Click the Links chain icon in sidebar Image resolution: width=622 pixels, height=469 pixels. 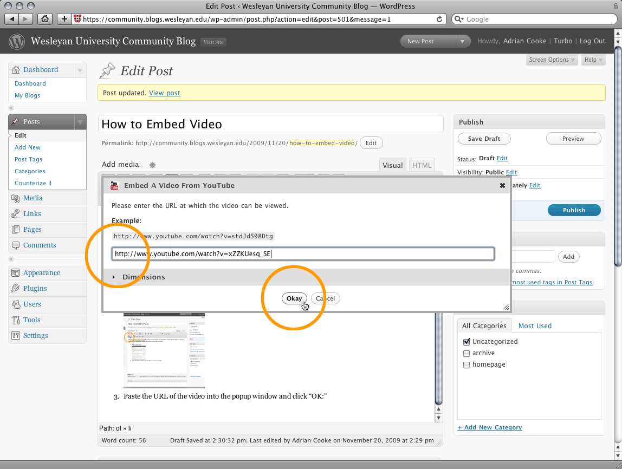[16, 214]
